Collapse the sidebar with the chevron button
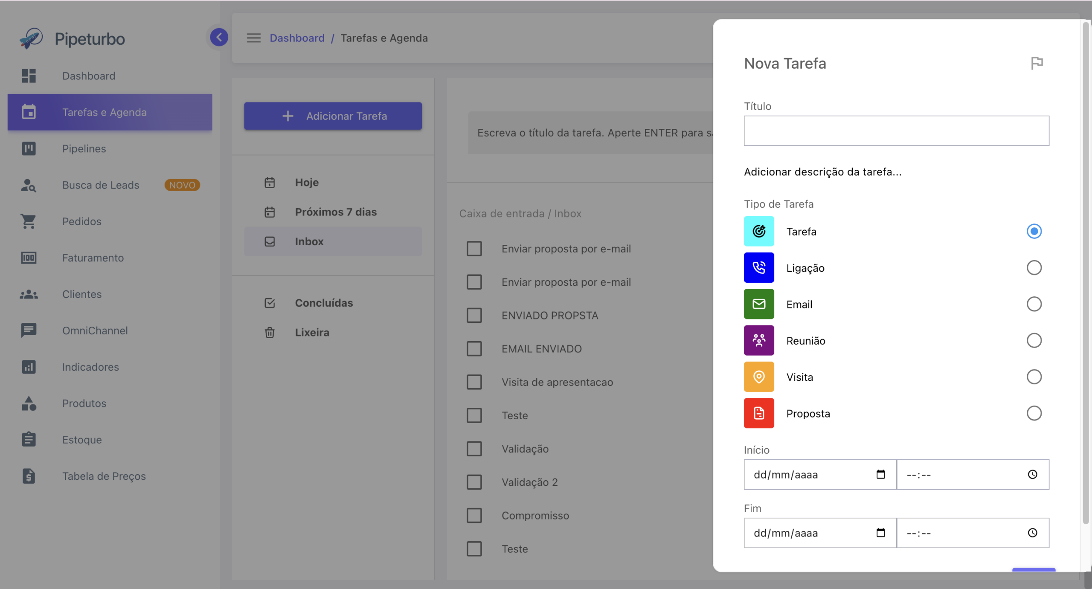Image resolution: width=1092 pixels, height=589 pixels. click(x=219, y=37)
